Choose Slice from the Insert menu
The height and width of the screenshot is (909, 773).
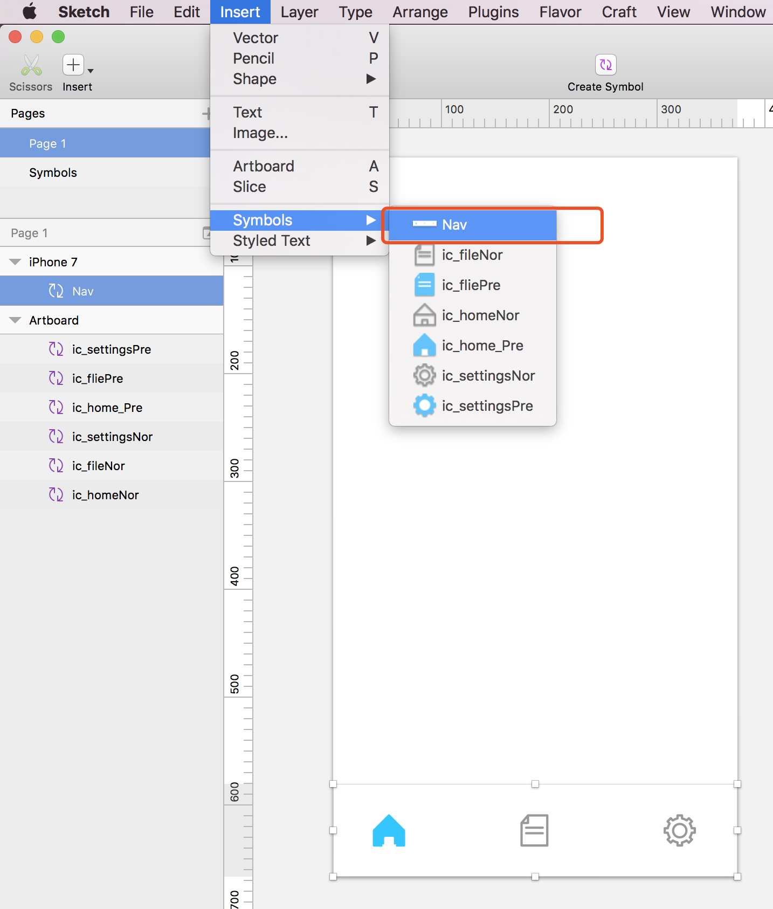tap(300, 187)
